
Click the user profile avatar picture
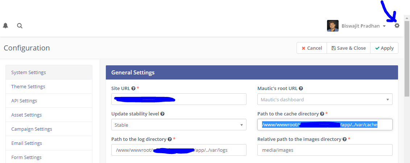pos(333,26)
